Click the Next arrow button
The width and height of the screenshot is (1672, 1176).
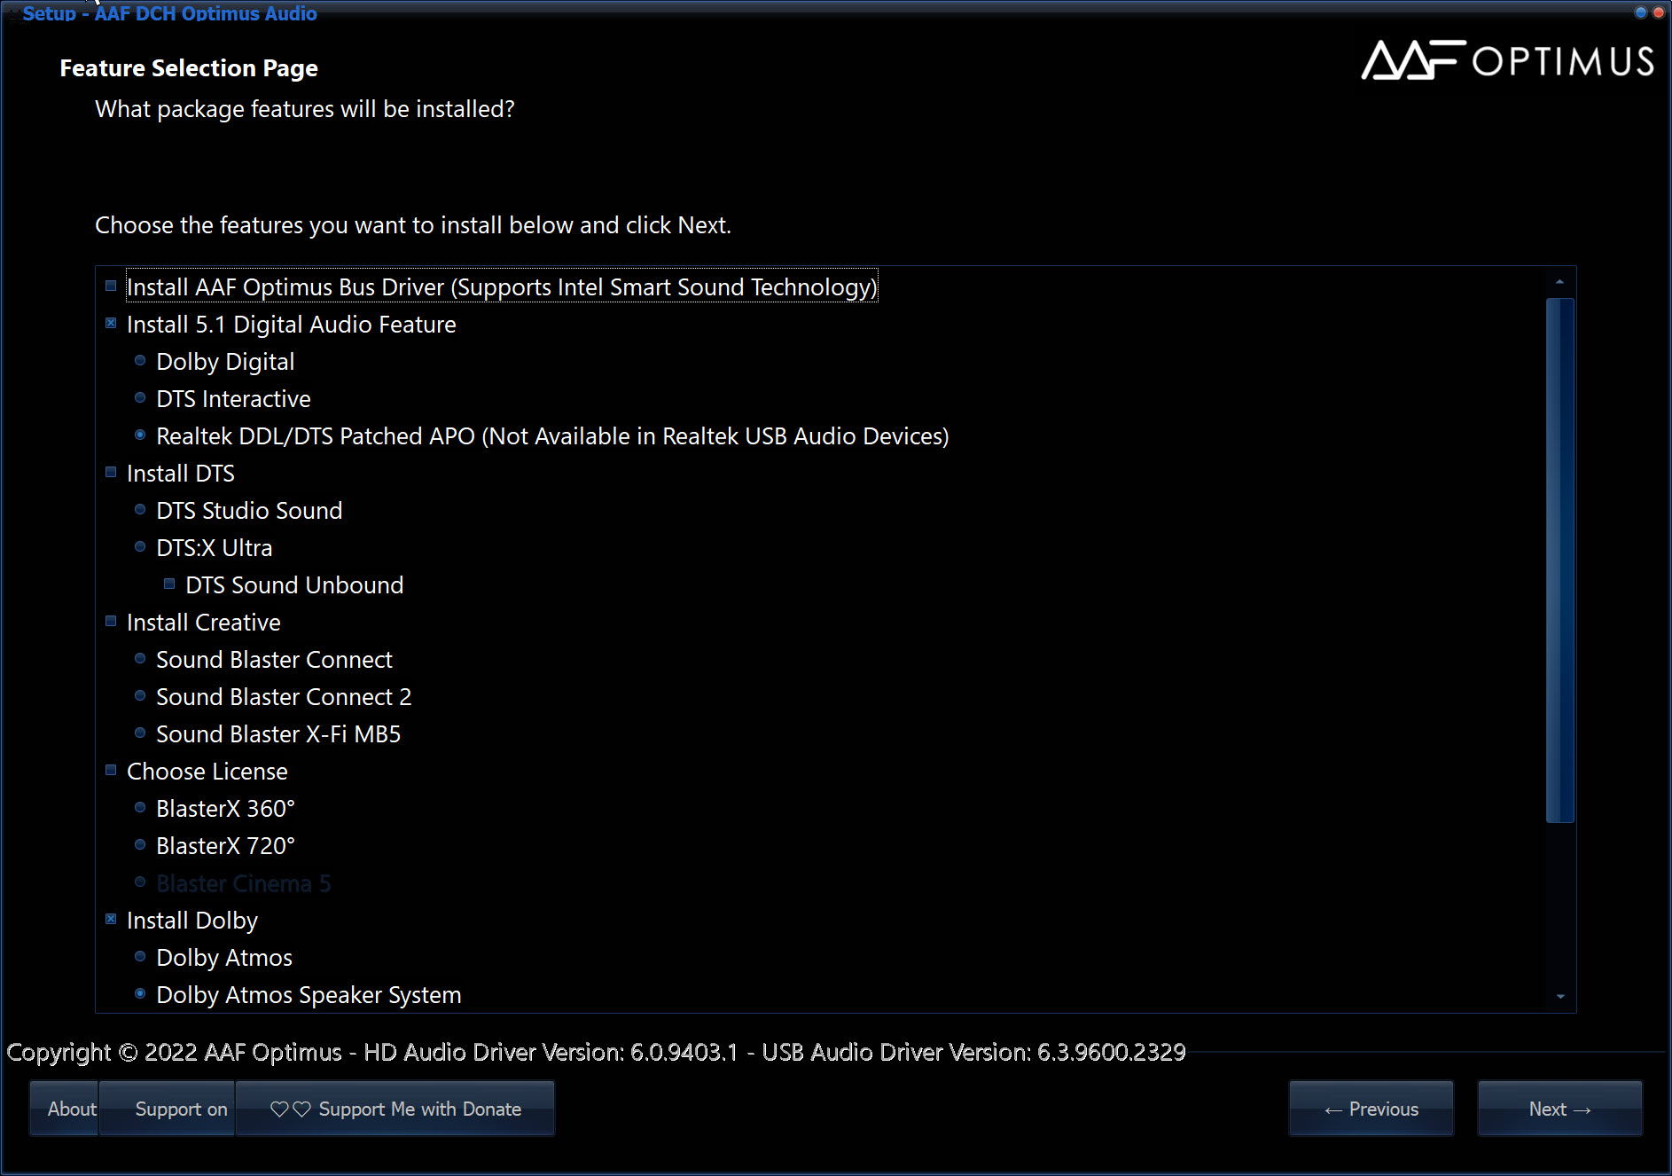coord(1559,1109)
